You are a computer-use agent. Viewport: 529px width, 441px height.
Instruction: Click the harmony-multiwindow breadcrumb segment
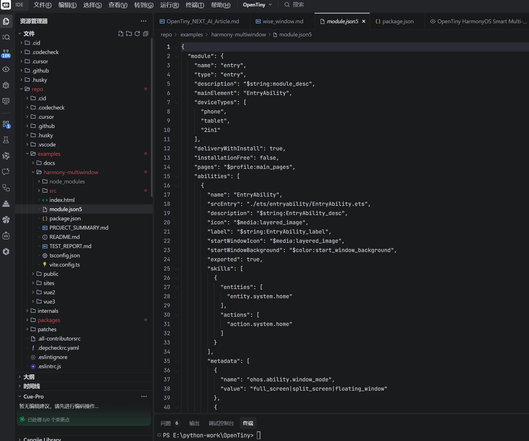[x=238, y=34]
